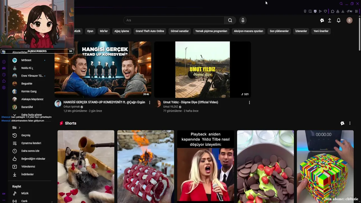Image resolution: width=361 pixels, height=203 pixels.
Task: Select the Yeni öneriler chip
Action: click(321, 31)
